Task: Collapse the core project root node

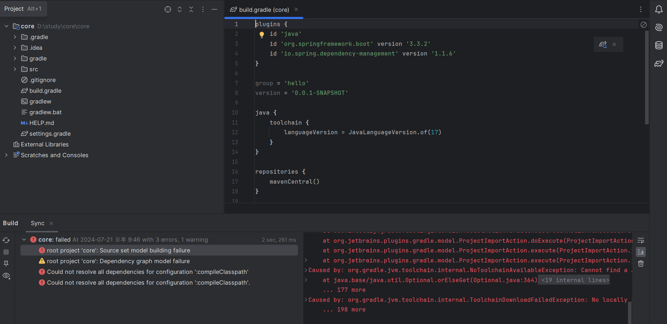Action: [6, 26]
